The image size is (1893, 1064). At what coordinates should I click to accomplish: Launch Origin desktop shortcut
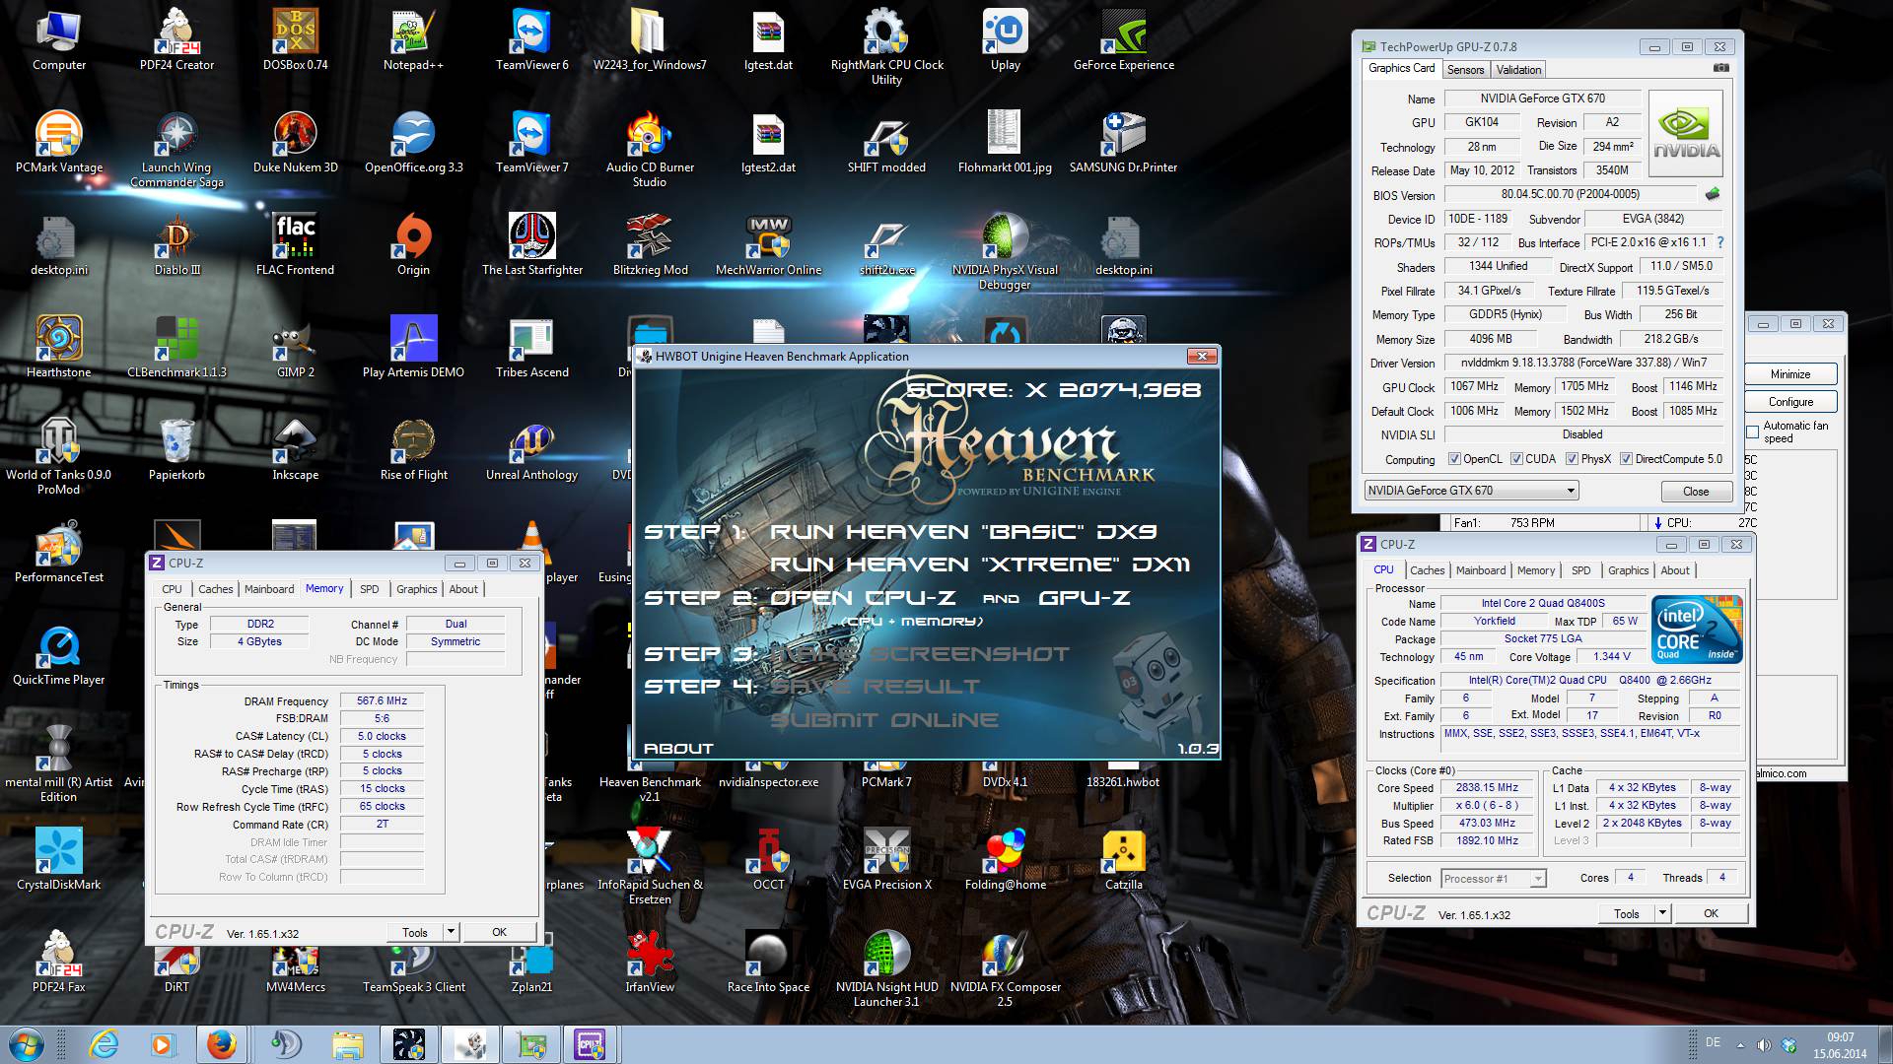413,244
